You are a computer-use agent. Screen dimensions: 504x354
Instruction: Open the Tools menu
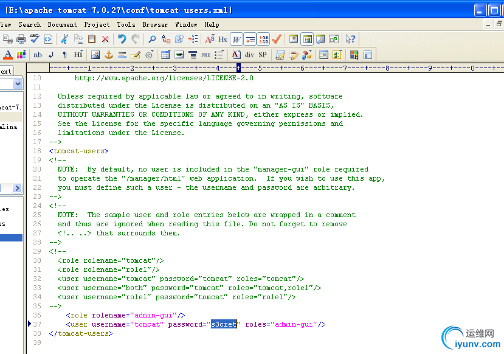126,25
